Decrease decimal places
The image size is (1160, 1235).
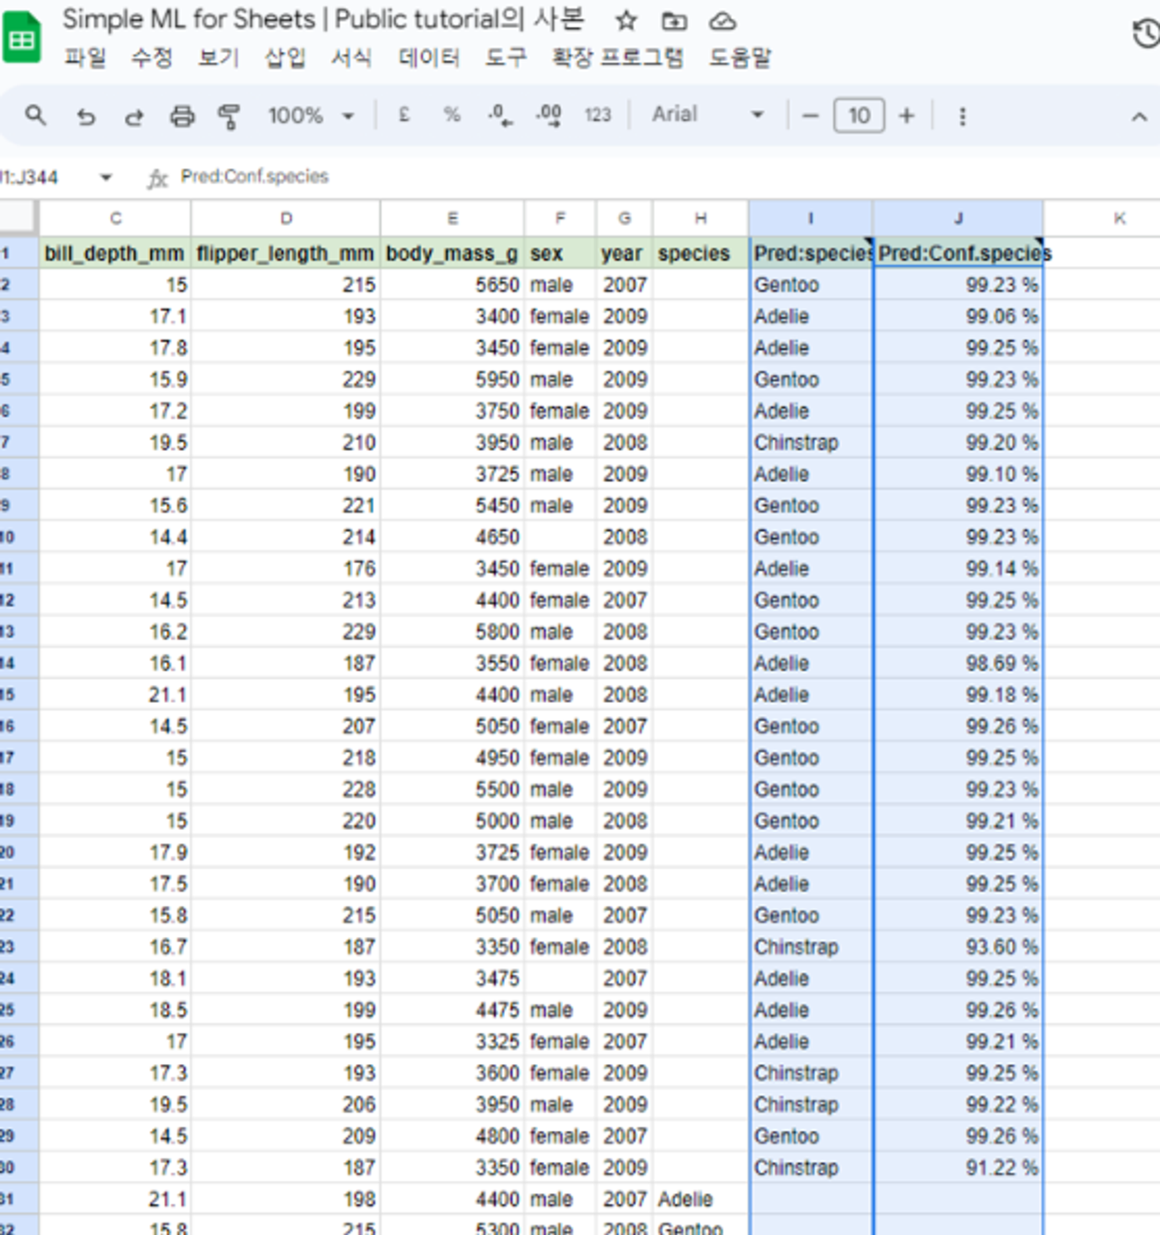(500, 115)
